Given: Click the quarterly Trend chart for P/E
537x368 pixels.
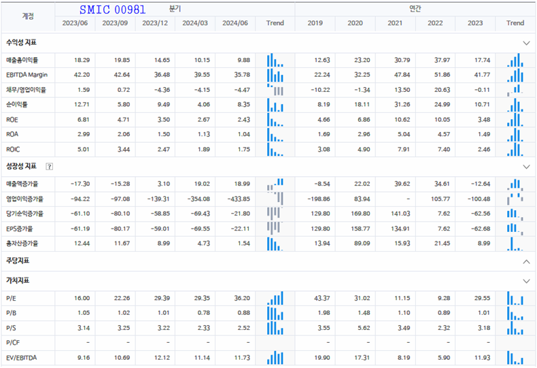Looking at the screenshot, I should click(275, 298).
